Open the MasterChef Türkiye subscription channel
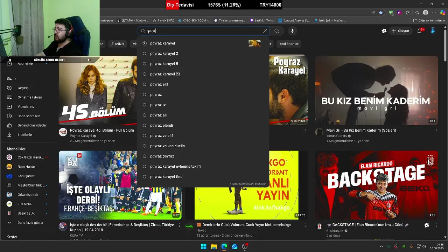Image resolution: width=448 pixels, height=252 pixels. (28, 185)
